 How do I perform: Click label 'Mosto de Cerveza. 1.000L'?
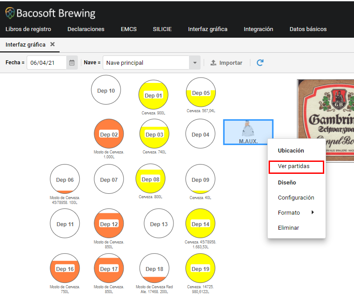pos(109,154)
